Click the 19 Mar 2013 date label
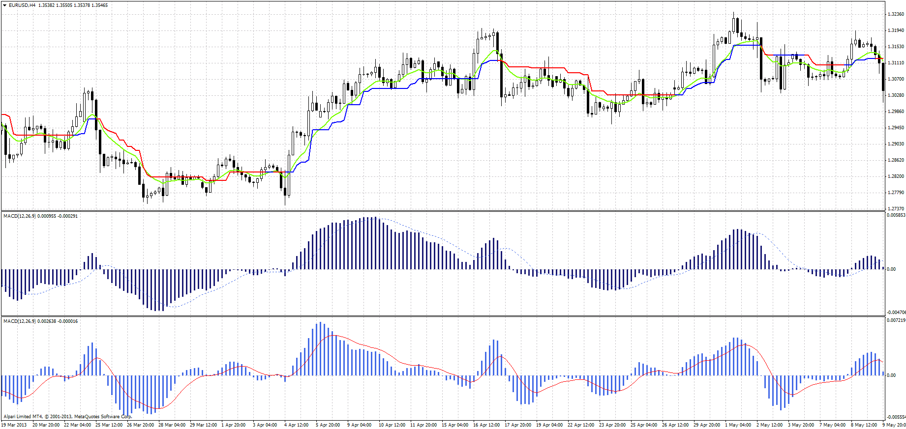The width and height of the screenshot is (906, 429). [x=14, y=425]
